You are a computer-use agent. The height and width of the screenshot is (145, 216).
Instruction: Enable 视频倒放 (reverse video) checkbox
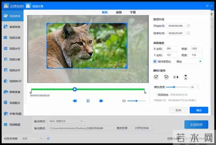pyautogui.click(x=156, y=95)
